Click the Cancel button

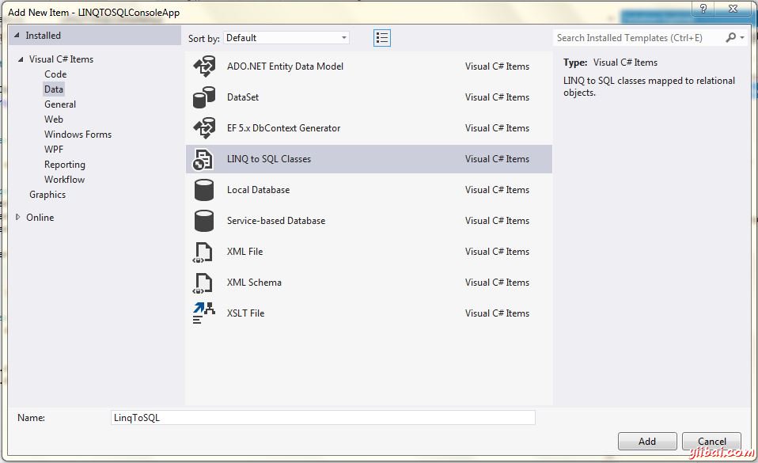point(711,442)
